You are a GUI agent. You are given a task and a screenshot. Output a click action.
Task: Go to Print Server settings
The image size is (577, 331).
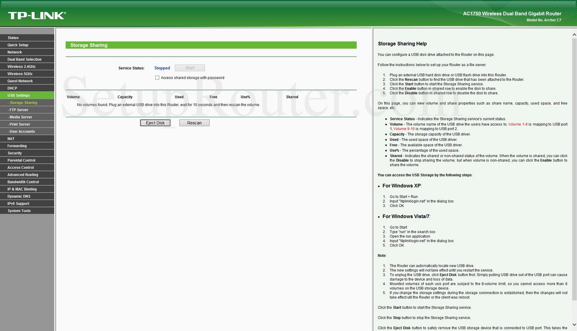click(x=27, y=124)
